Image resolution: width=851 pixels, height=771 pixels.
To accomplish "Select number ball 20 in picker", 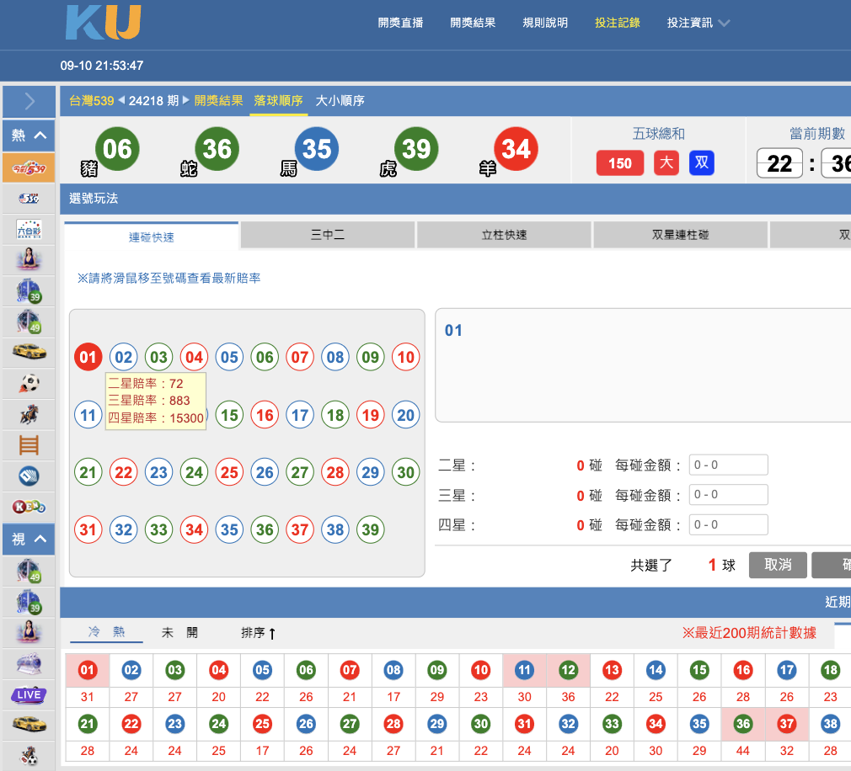I will pyautogui.click(x=406, y=415).
